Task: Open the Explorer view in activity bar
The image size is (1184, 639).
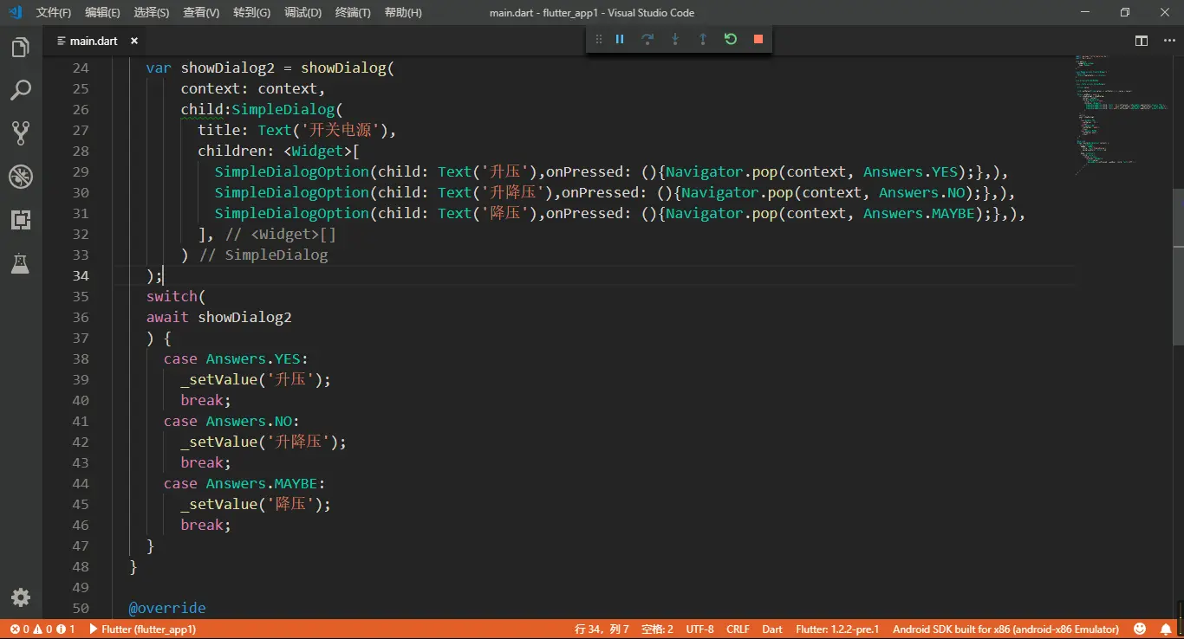Action: click(x=21, y=48)
